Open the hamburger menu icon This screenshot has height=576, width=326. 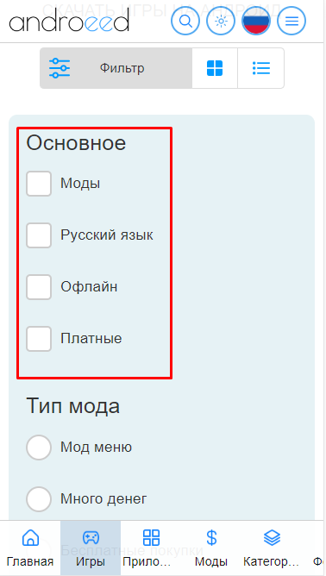pyautogui.click(x=292, y=21)
